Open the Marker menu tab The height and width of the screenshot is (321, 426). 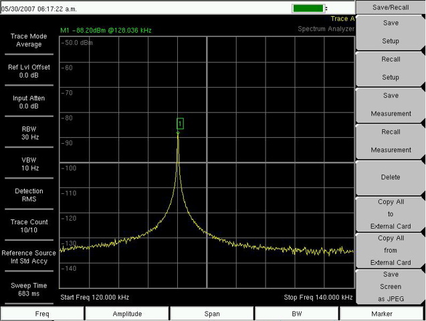pyautogui.click(x=382, y=313)
